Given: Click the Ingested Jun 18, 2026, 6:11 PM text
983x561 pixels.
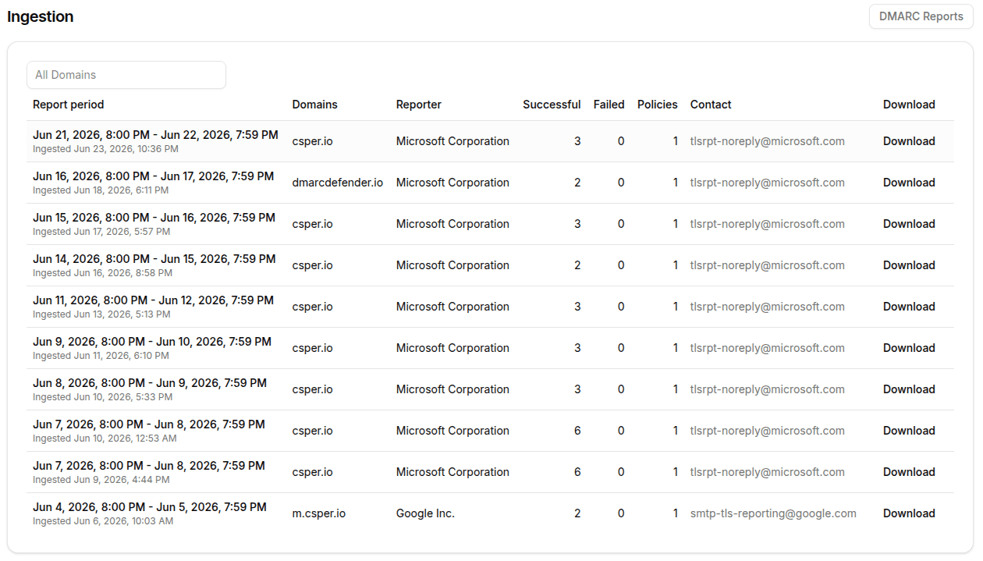Looking at the screenshot, I should pyautogui.click(x=101, y=190).
